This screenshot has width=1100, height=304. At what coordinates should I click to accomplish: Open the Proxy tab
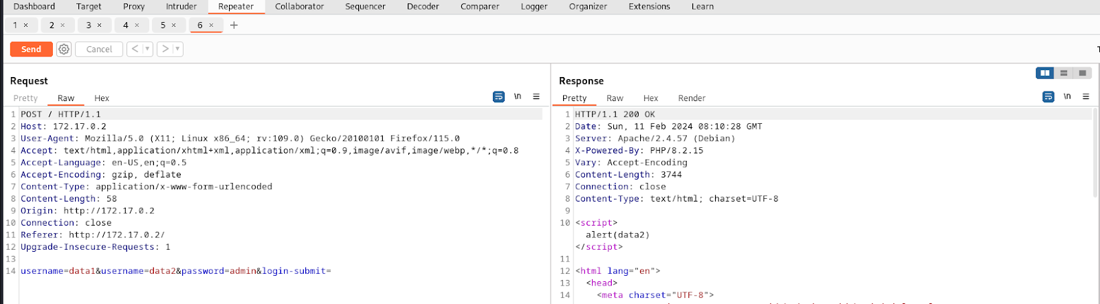134,6
